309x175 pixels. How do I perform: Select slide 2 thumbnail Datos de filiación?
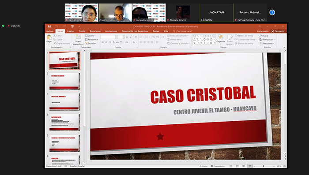[x=64, y=81]
